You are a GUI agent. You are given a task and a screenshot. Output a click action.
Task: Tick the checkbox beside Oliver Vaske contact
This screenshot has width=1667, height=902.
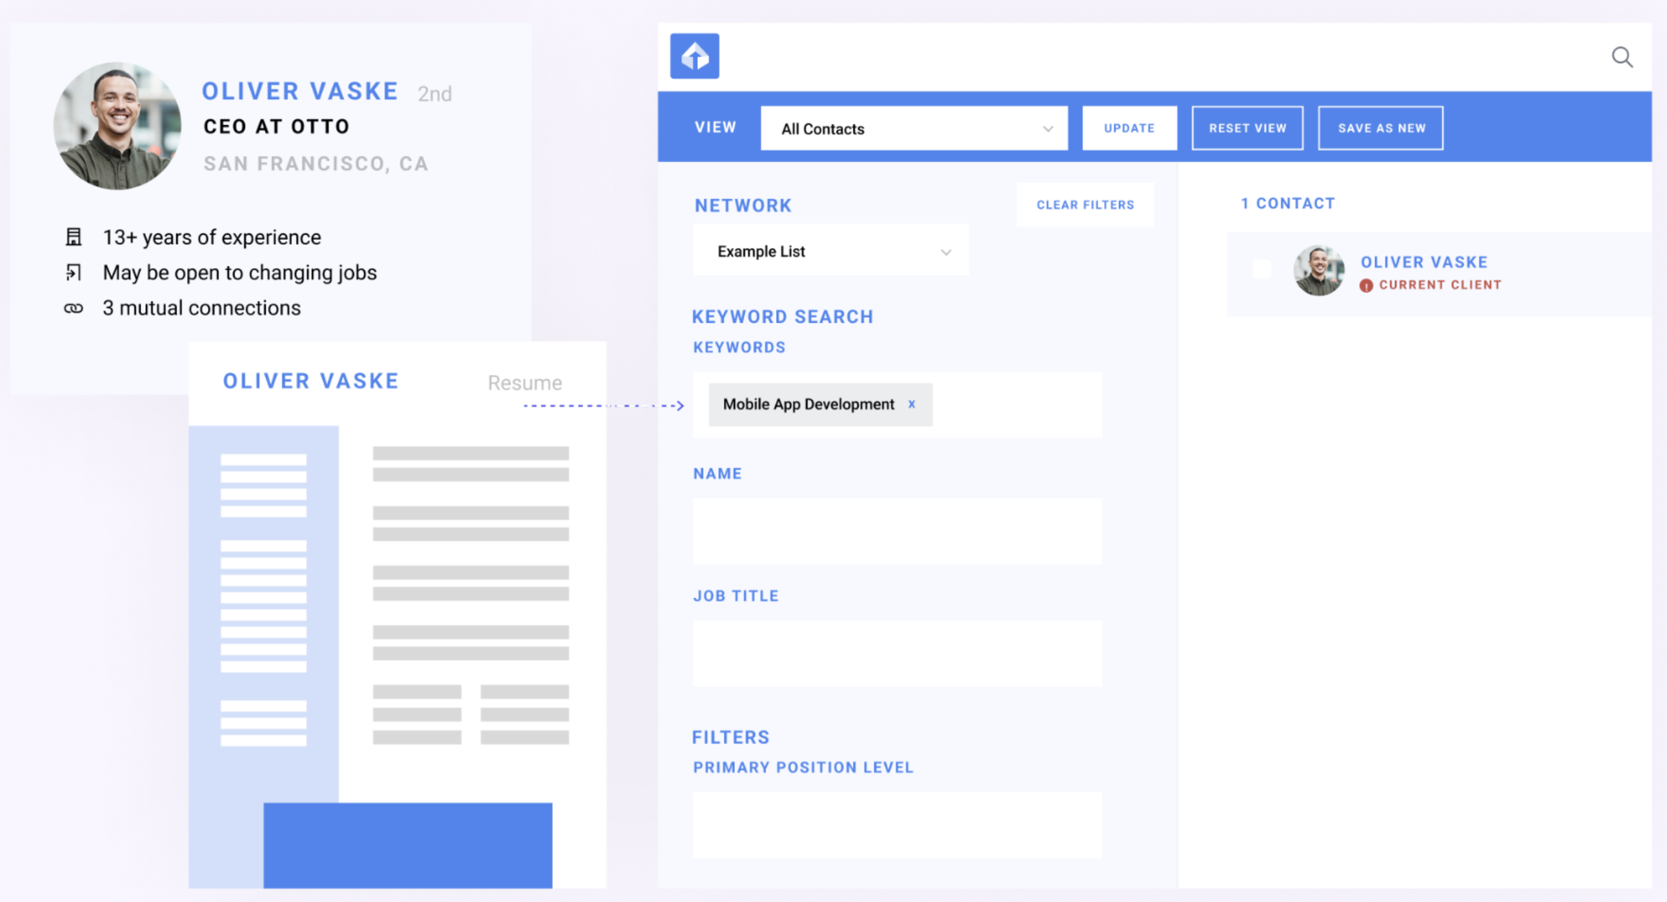1261,269
